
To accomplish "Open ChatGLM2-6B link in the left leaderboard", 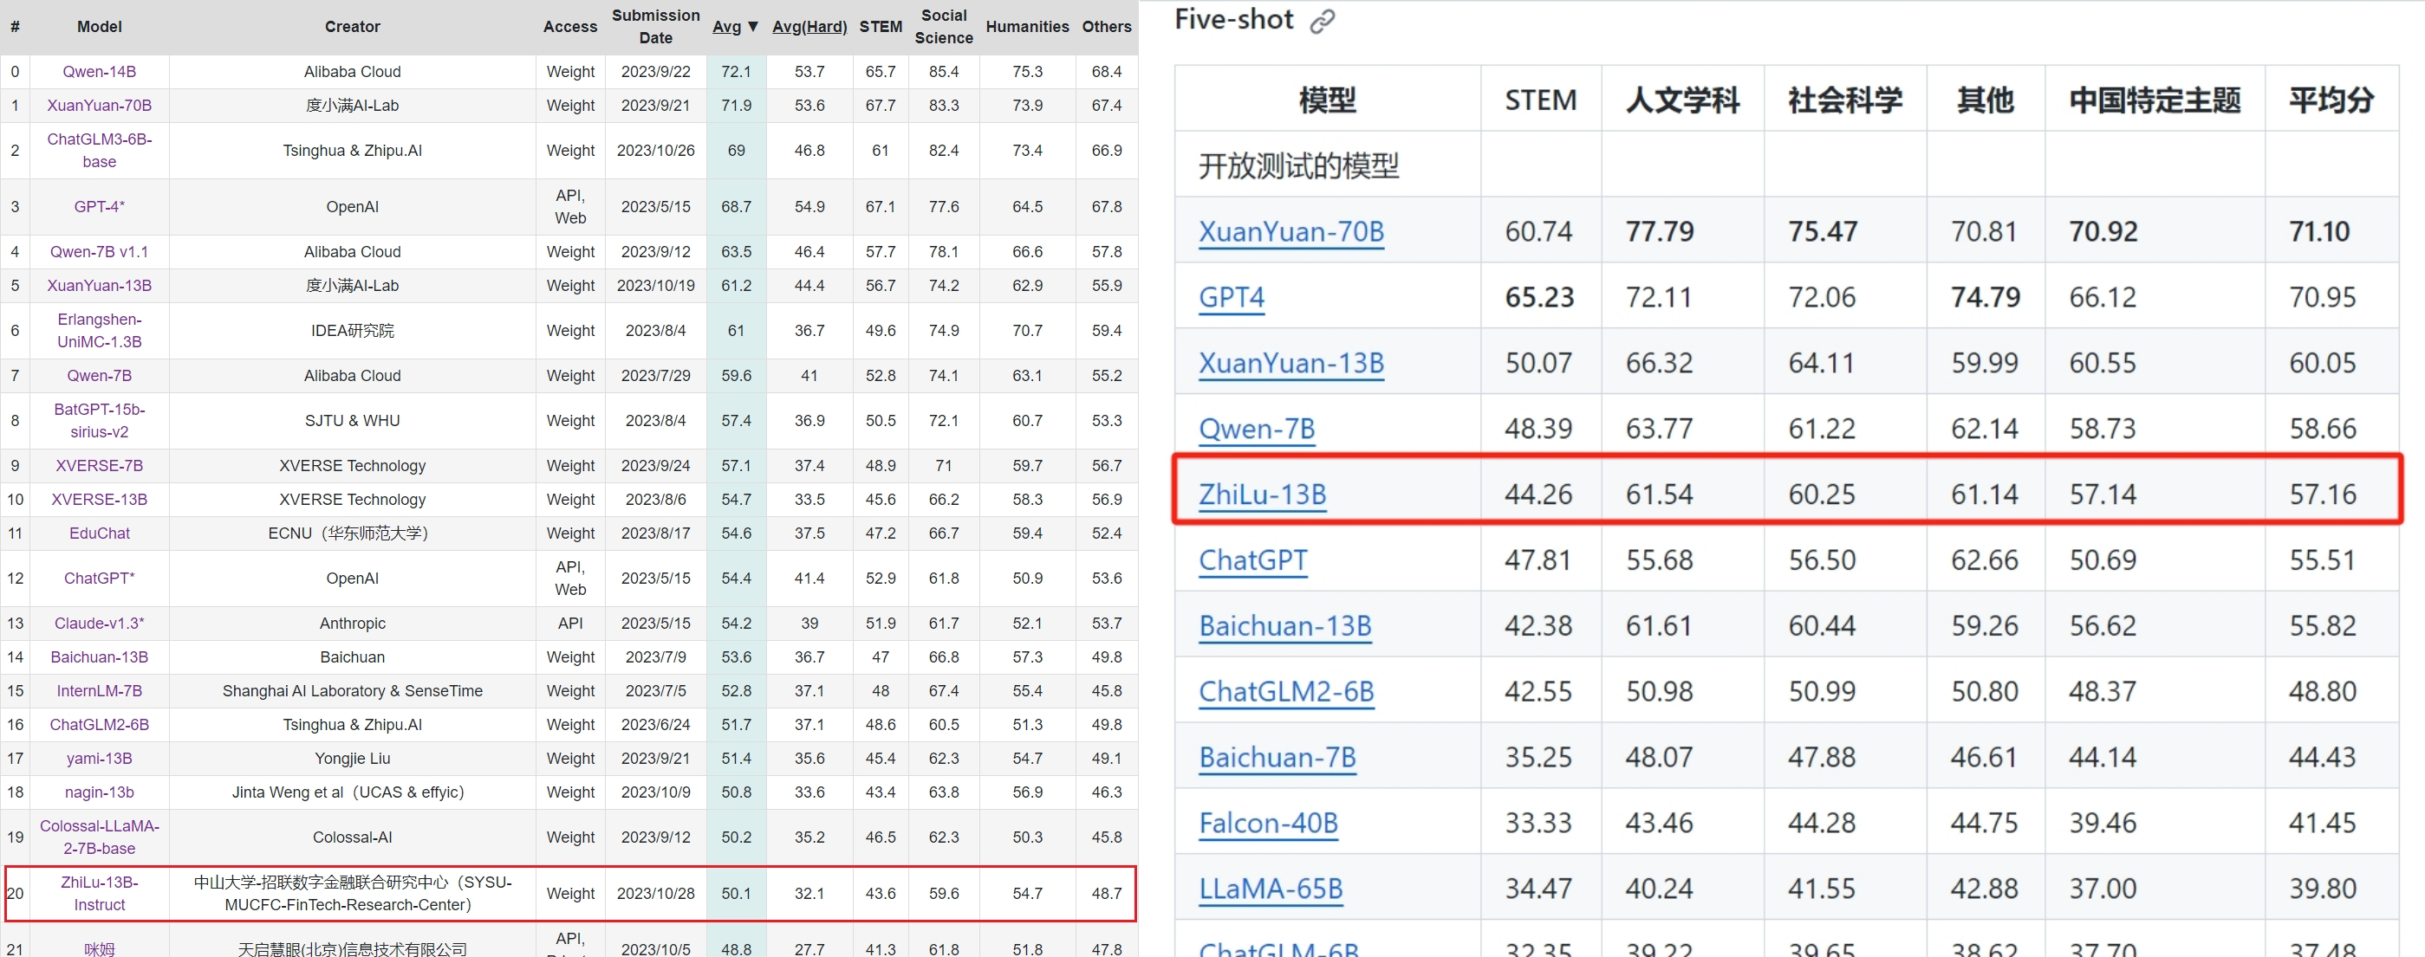I will [100, 726].
